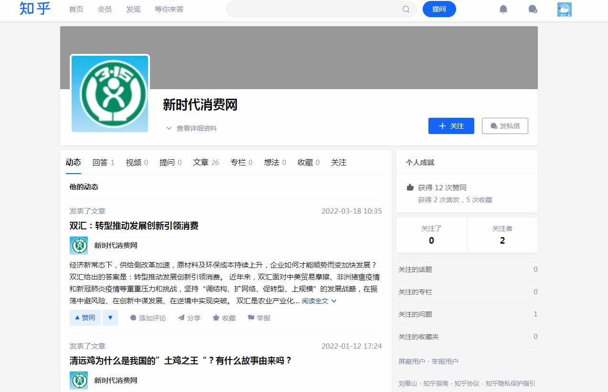Viewport: 608px width, 392px height.
Task: Click the blue 提问 button
Action: [x=439, y=9]
